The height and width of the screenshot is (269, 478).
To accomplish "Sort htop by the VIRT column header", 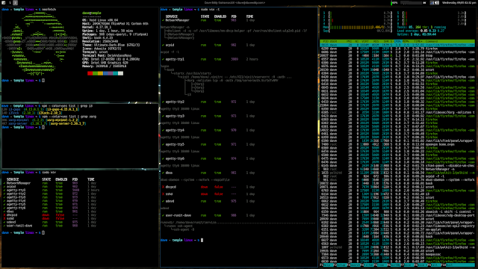I will coord(365,41).
